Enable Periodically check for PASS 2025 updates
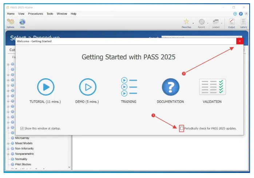254x178 pixels. [182, 128]
